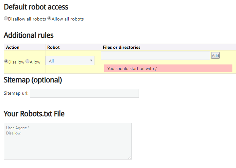Click the Additional rules heading

pos(28,35)
